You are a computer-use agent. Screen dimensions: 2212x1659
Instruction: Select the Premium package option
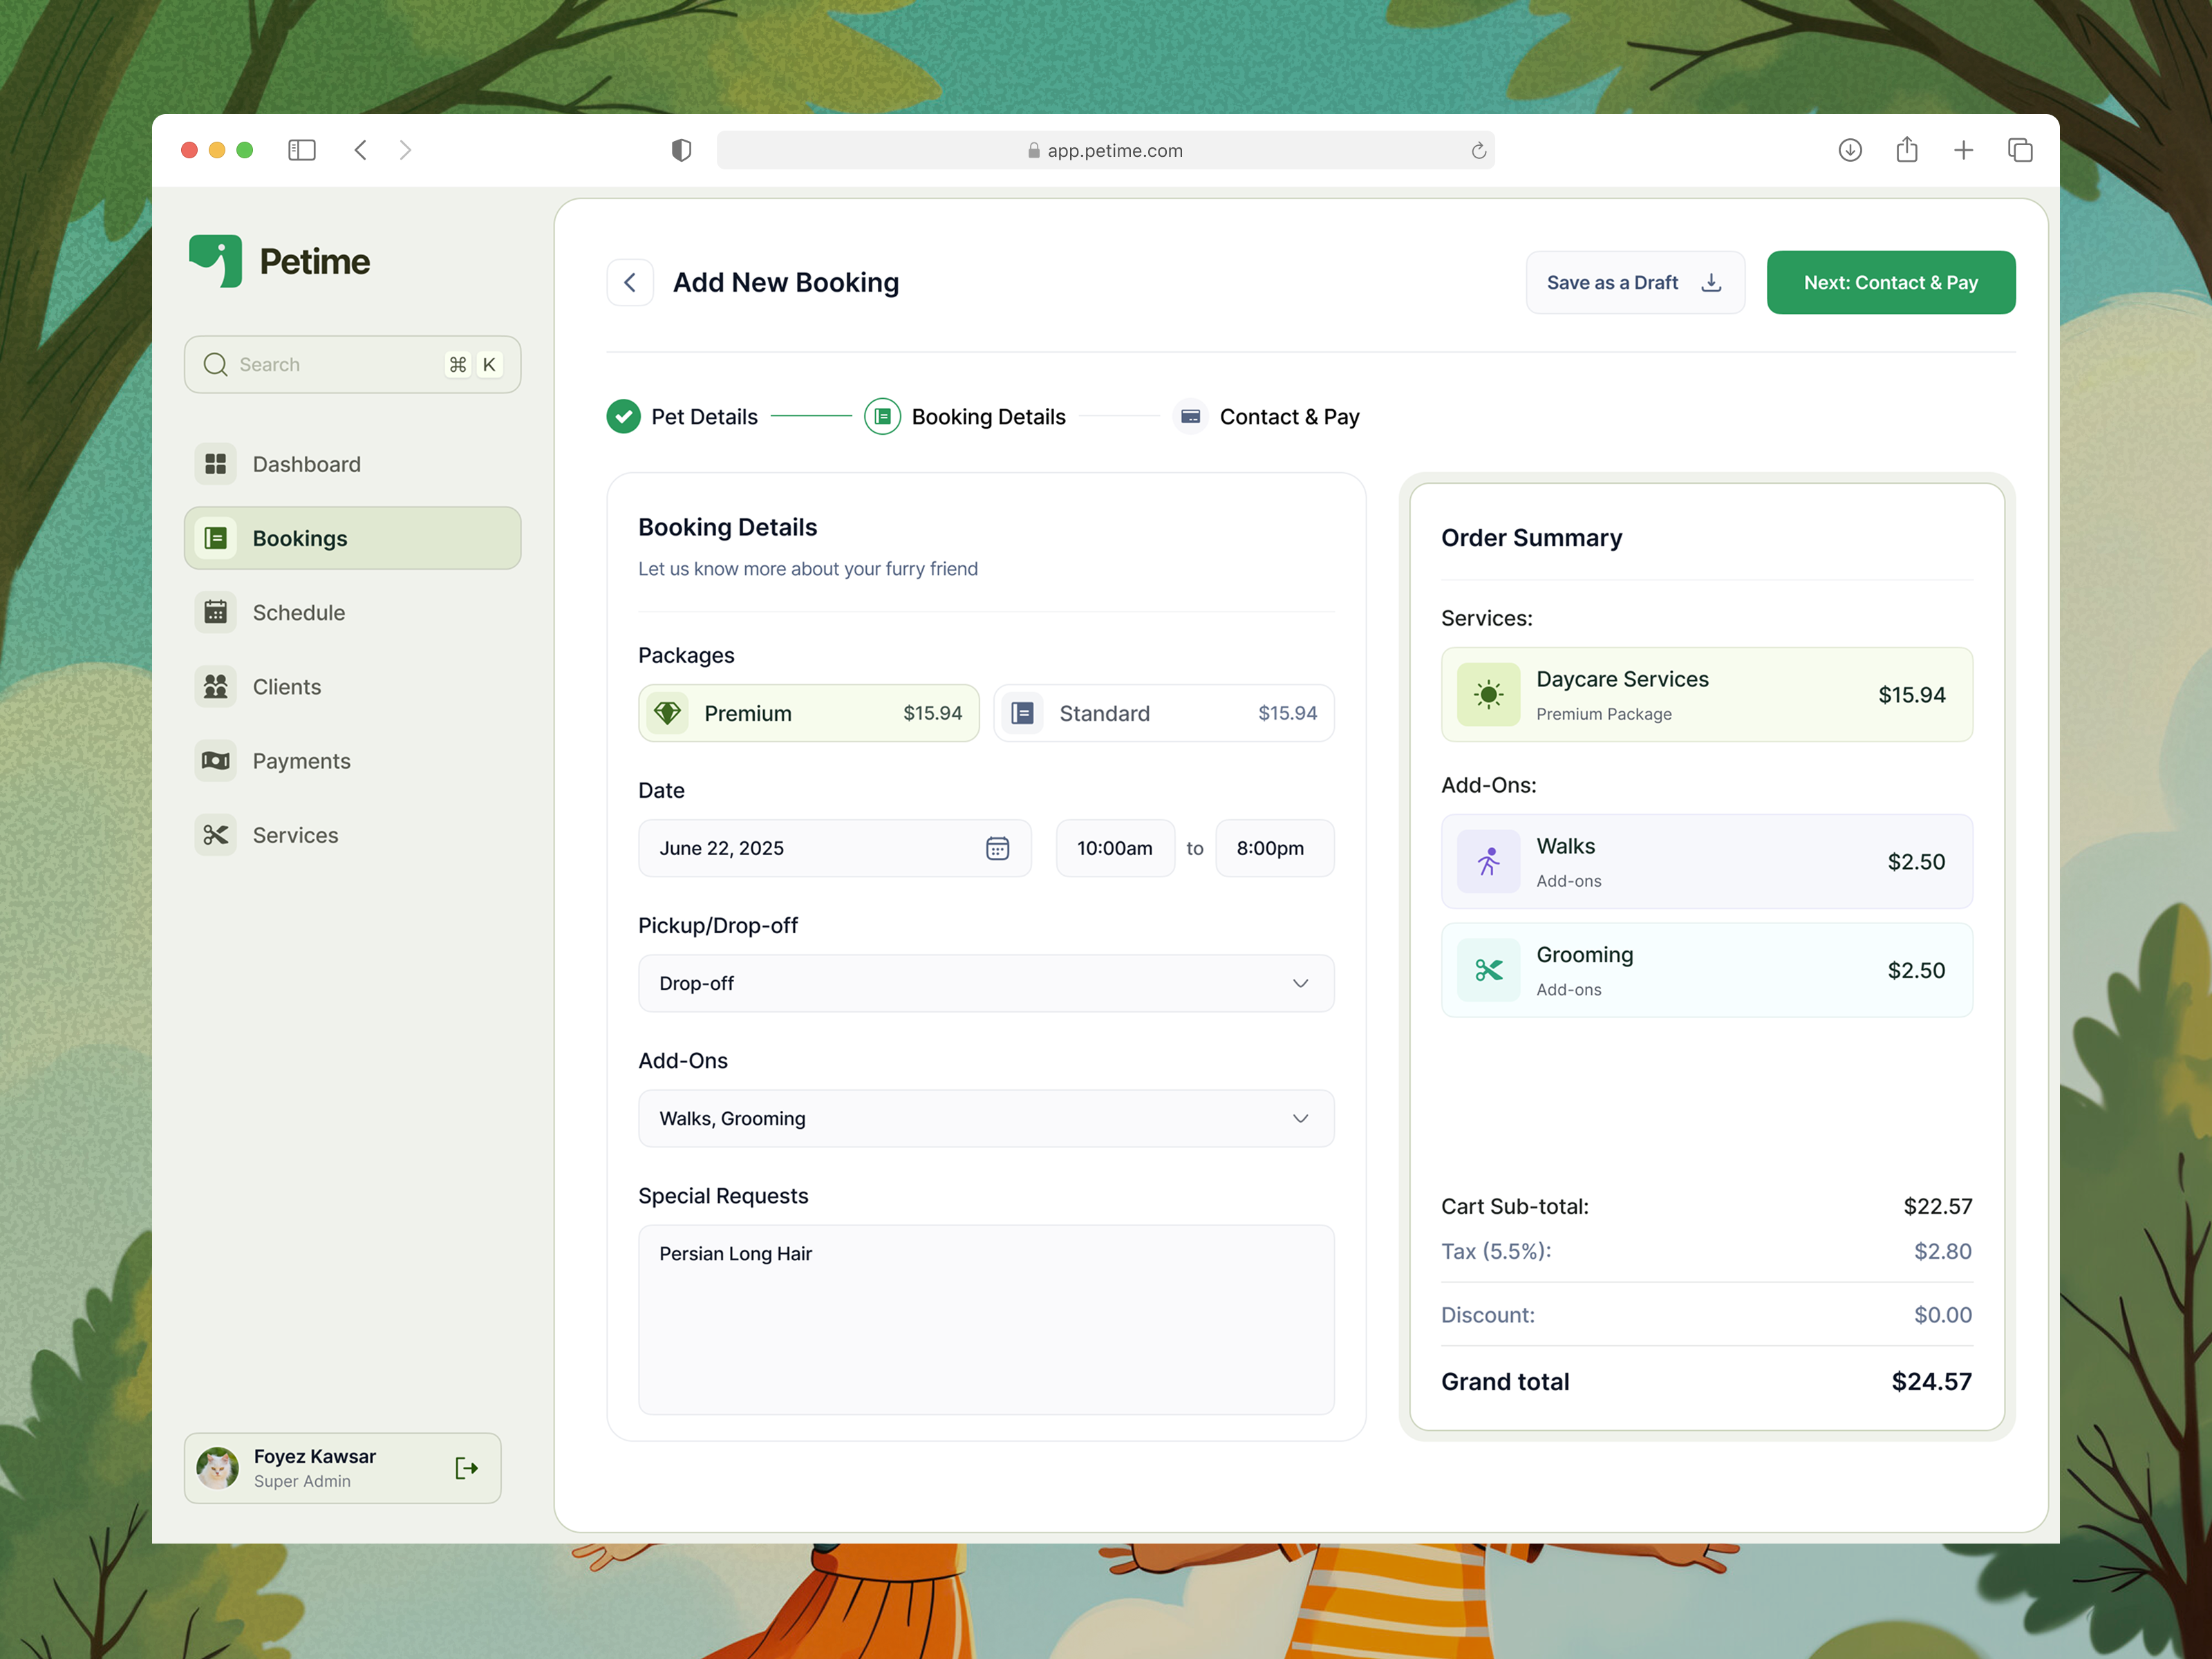(808, 713)
